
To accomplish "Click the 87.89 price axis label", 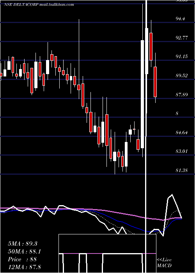I will pyautogui.click(x=182, y=94).
